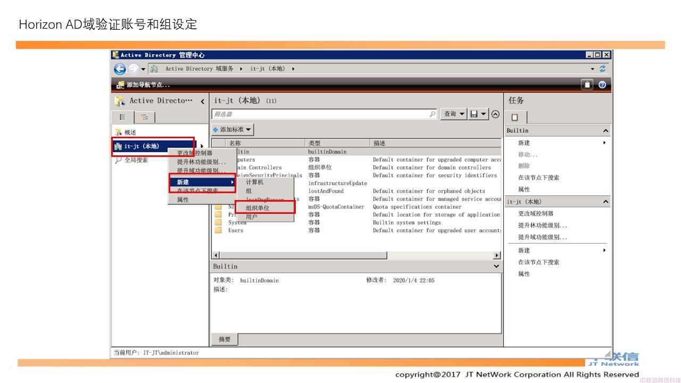The image size is (681, 383).
Task: Open 新建 submenu in context menu
Action: pos(203,182)
